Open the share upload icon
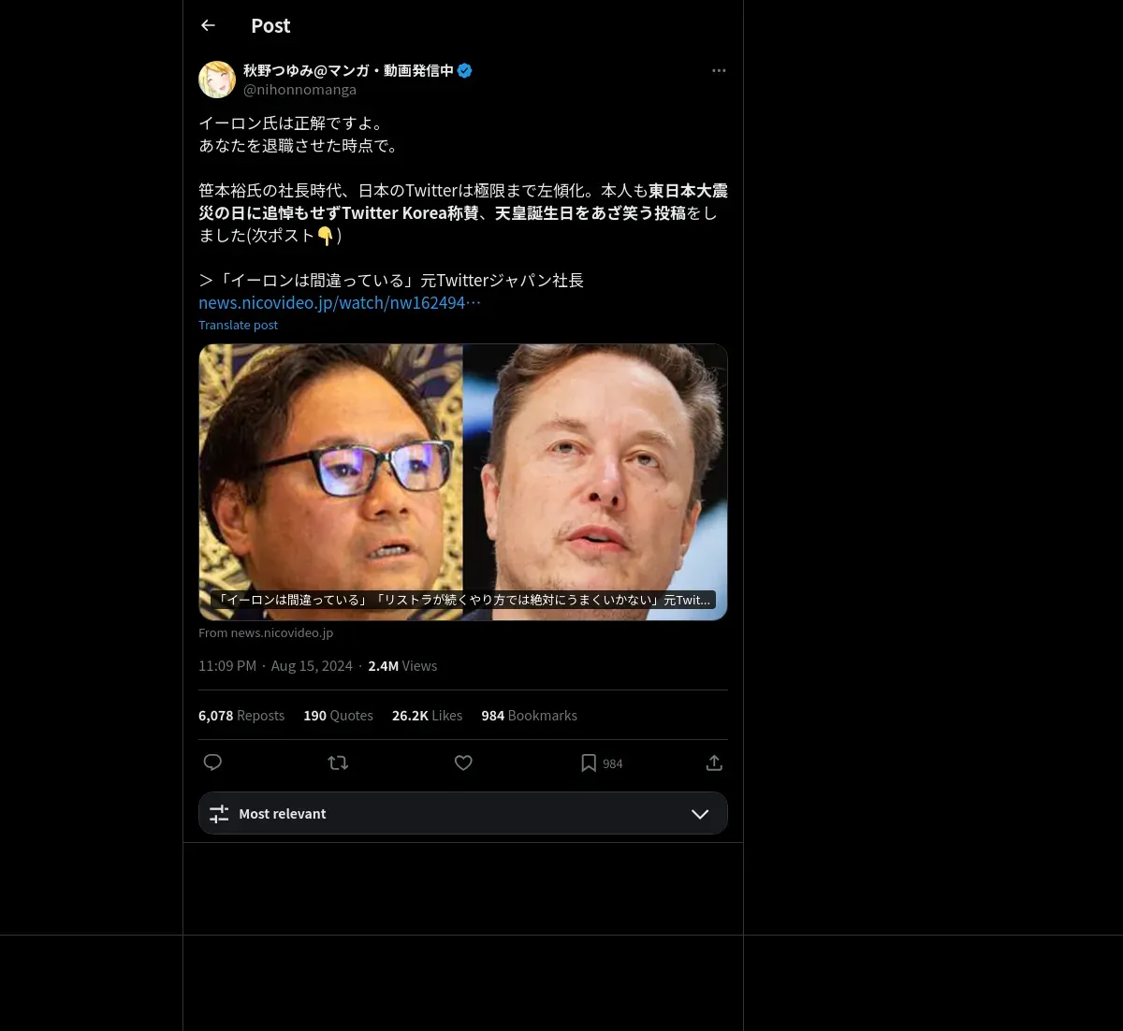 (x=714, y=762)
